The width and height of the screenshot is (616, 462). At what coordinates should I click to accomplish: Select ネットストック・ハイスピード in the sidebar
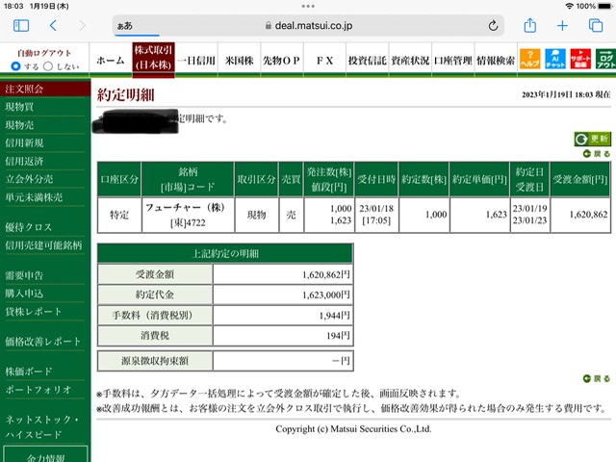(41, 426)
